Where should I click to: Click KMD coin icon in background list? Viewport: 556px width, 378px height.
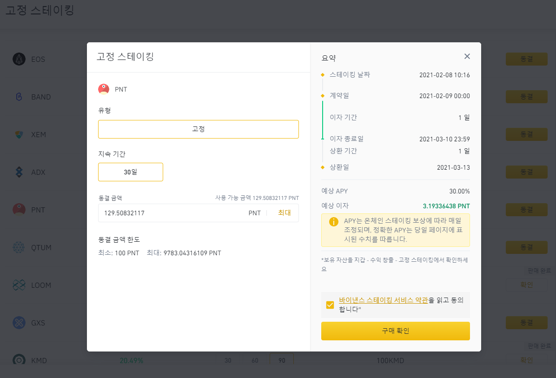[x=19, y=360]
